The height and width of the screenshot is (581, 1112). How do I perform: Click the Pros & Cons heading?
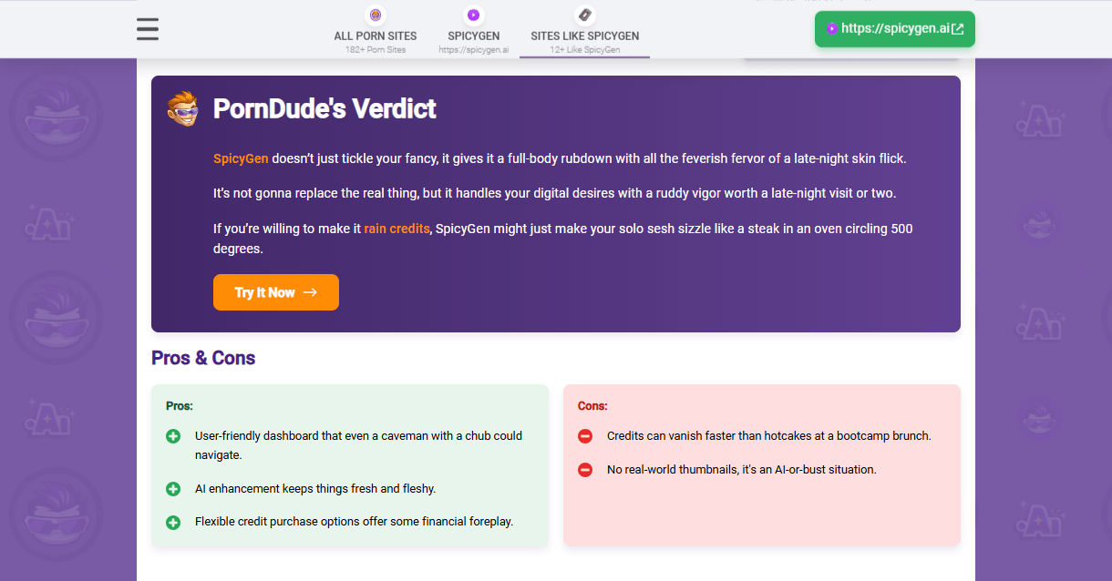tap(203, 358)
